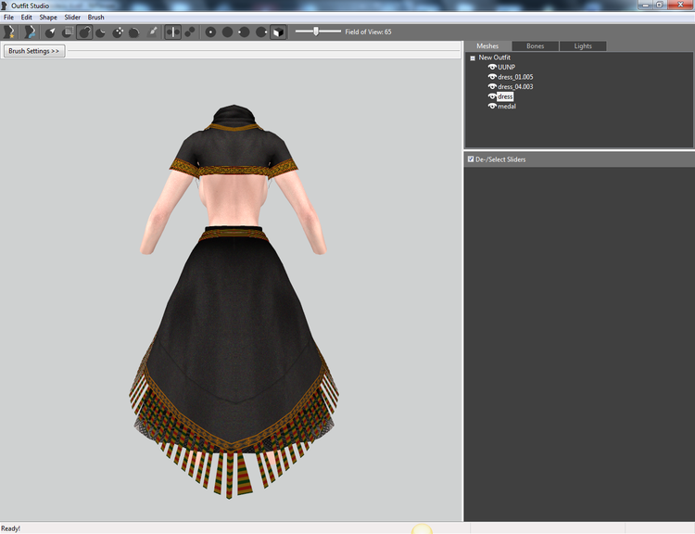The height and width of the screenshot is (534, 695).
Task: Select the Move brush tool
Action: click(118, 32)
